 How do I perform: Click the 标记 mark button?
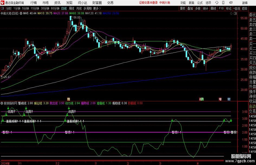click(x=229, y=8)
